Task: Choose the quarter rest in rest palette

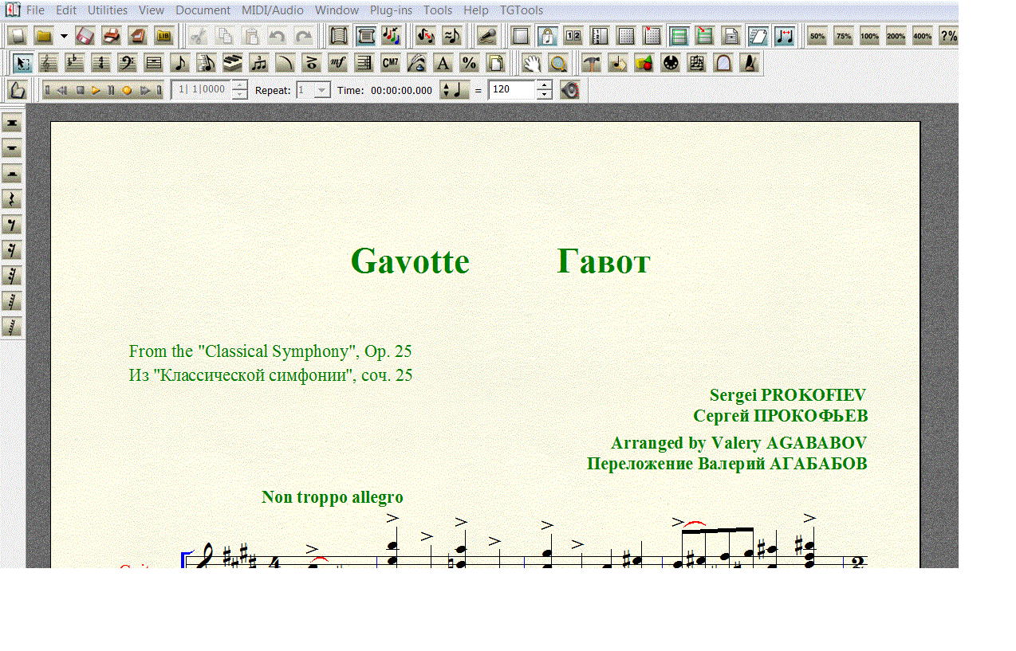Action: click(12, 199)
